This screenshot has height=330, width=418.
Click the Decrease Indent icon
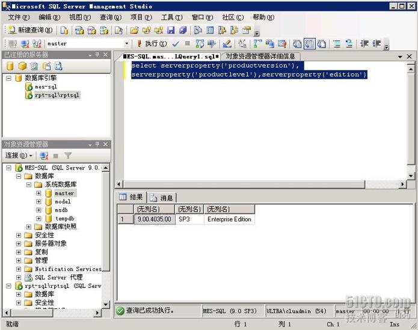[364, 44]
